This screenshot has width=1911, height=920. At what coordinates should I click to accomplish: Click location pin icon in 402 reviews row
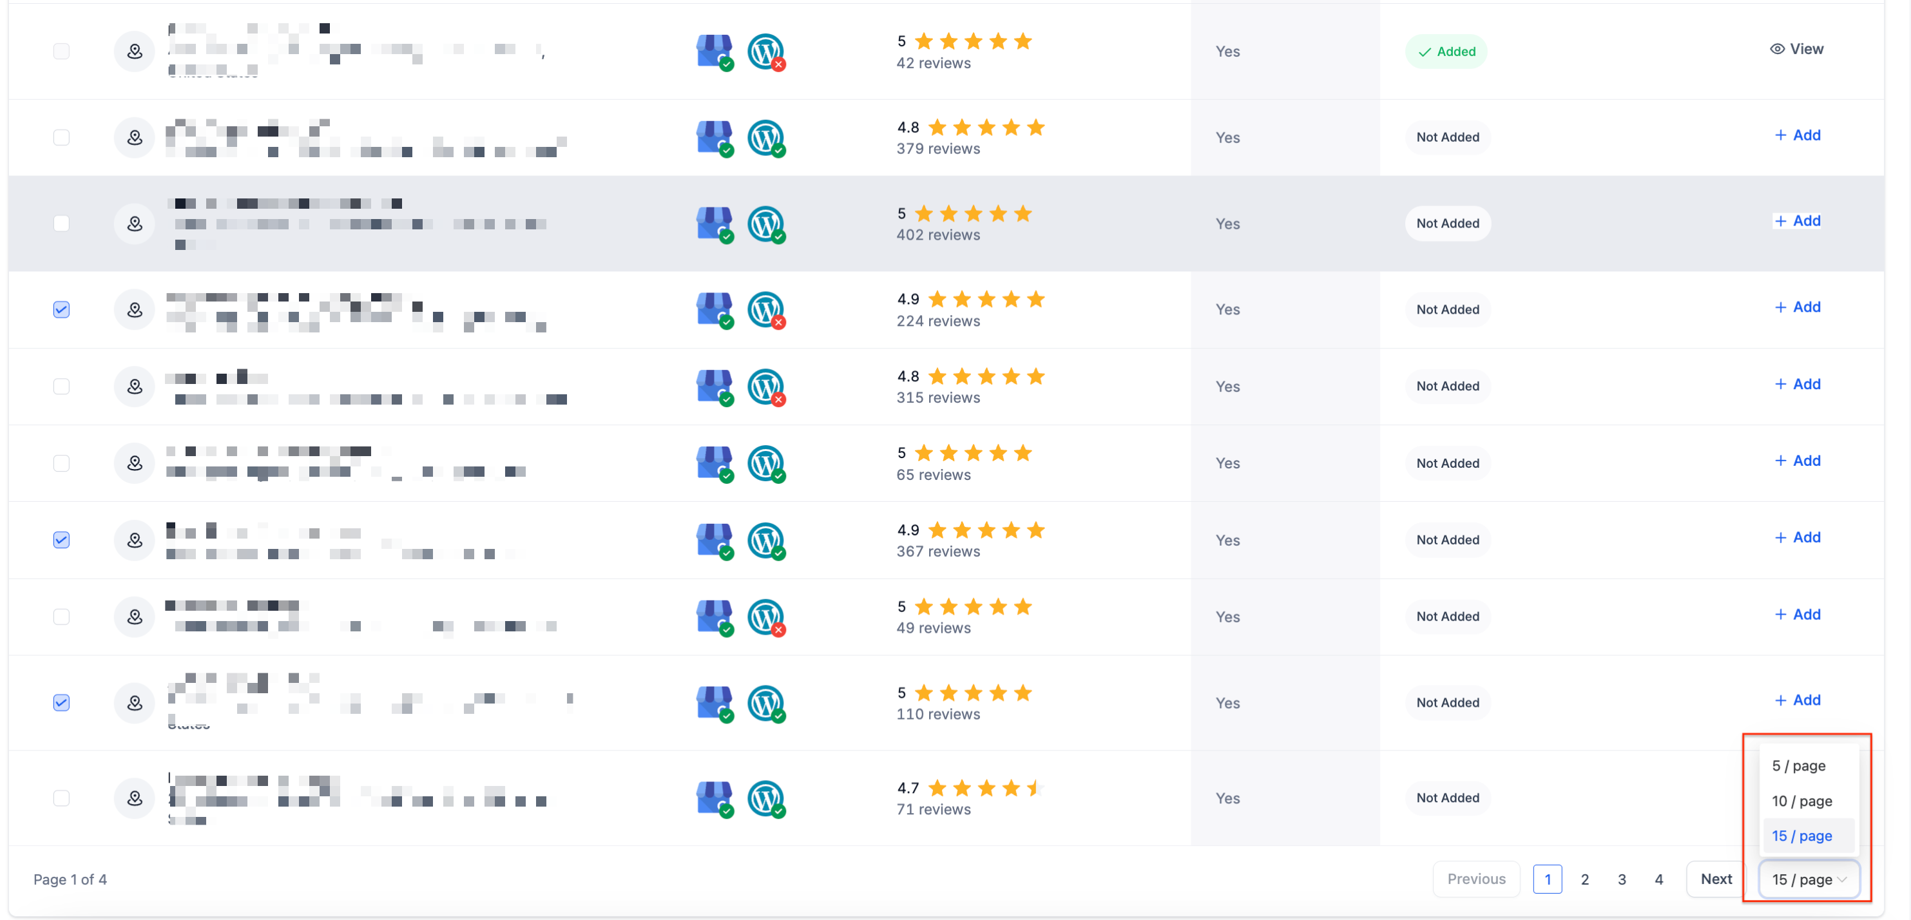(134, 224)
